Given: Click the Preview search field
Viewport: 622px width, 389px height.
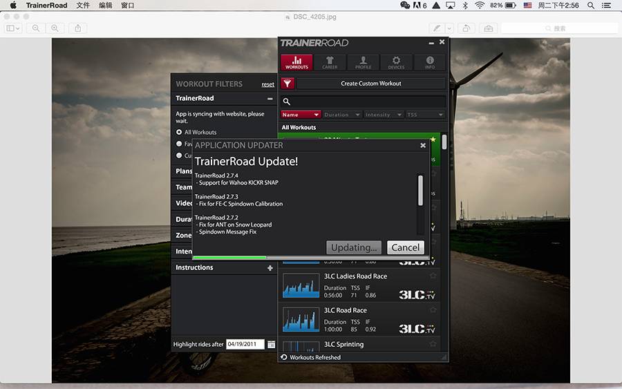Looking at the screenshot, I should point(559,28).
